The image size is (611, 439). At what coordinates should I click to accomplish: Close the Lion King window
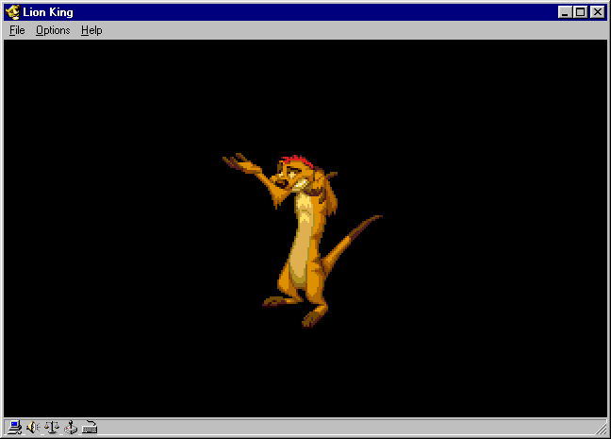point(598,12)
